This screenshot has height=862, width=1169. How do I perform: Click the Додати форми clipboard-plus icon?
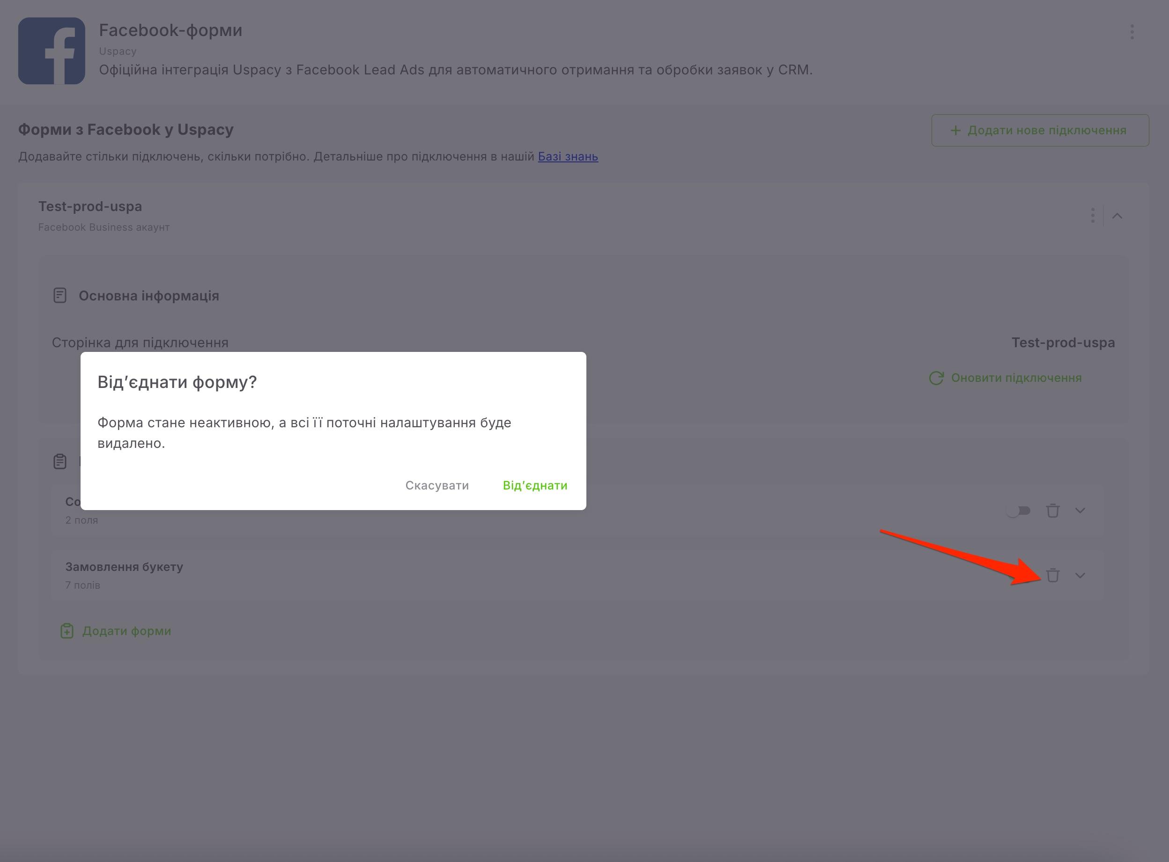click(67, 631)
